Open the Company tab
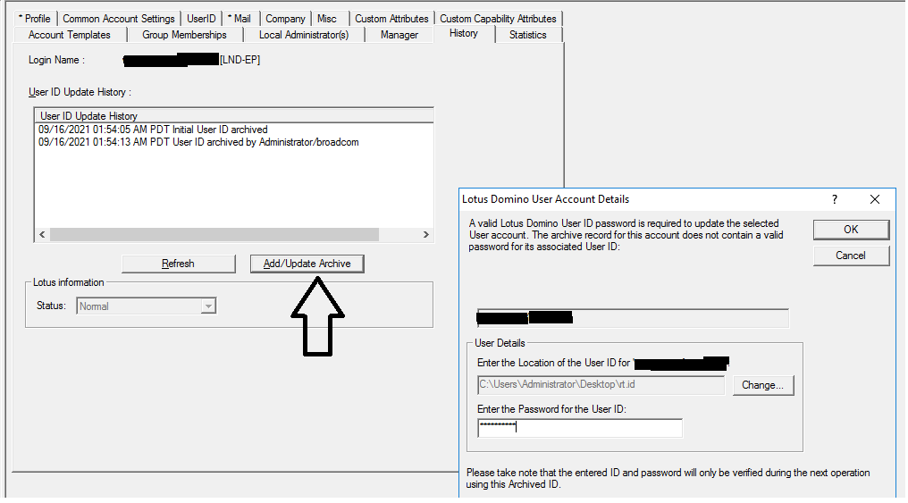 (x=285, y=19)
